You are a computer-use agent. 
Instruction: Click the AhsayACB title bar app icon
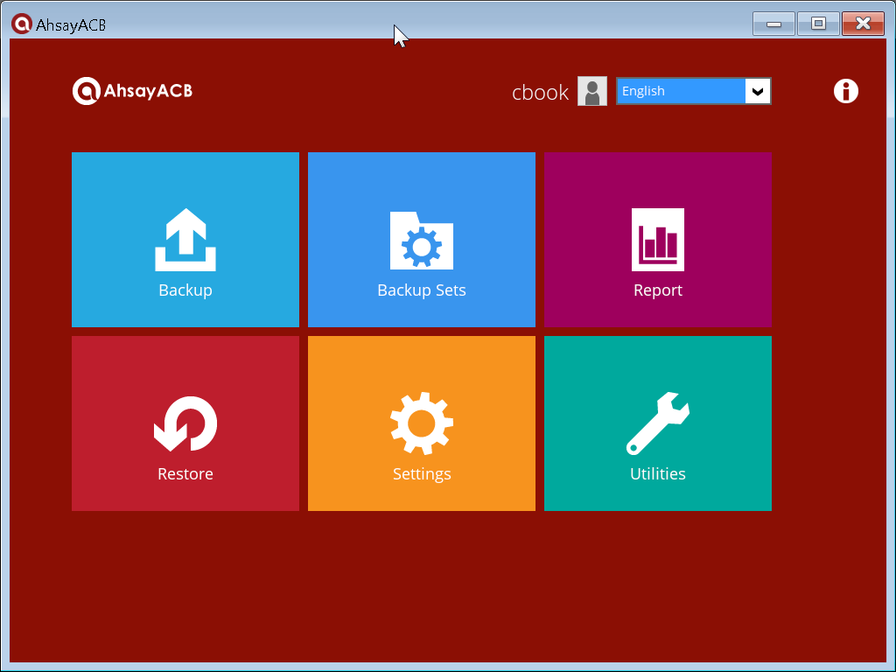(x=21, y=24)
